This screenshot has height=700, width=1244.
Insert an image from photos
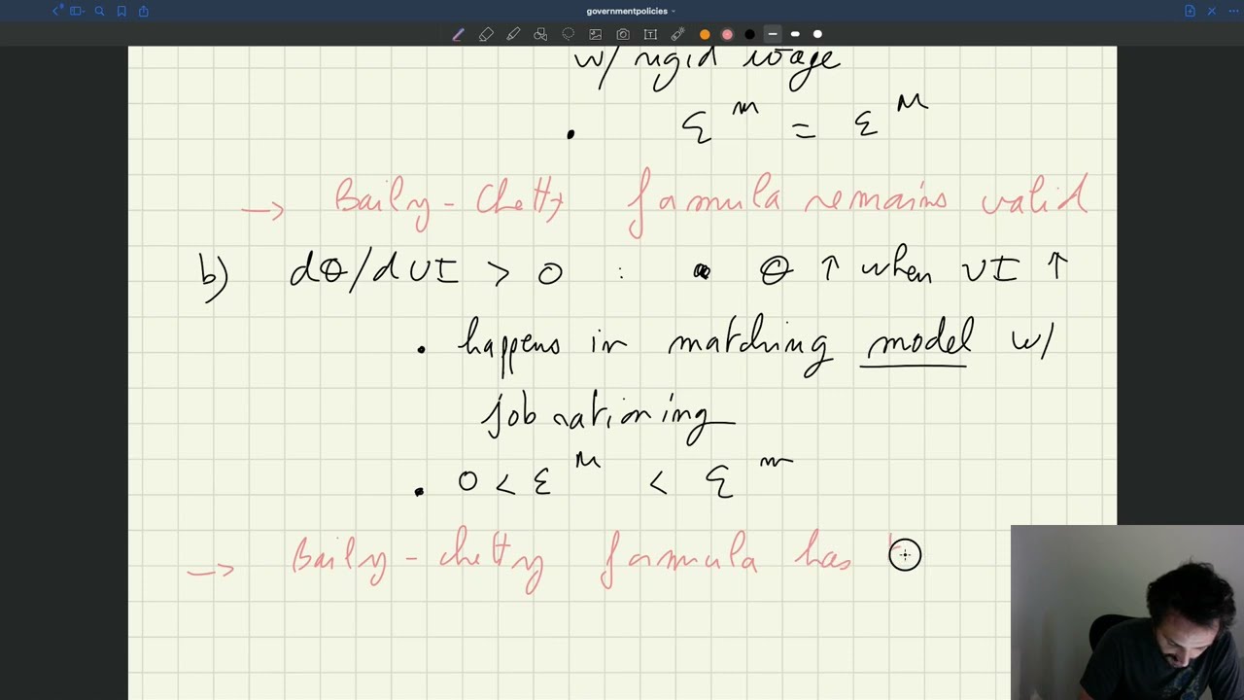(595, 34)
